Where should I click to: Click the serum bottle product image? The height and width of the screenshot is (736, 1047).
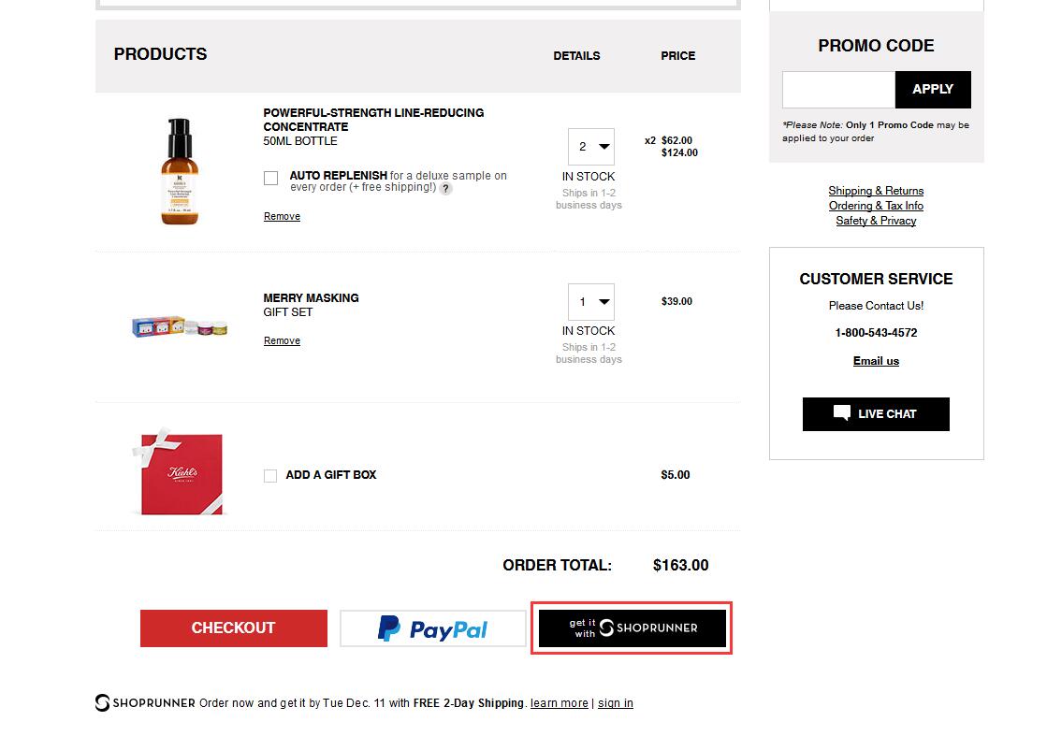pos(180,171)
